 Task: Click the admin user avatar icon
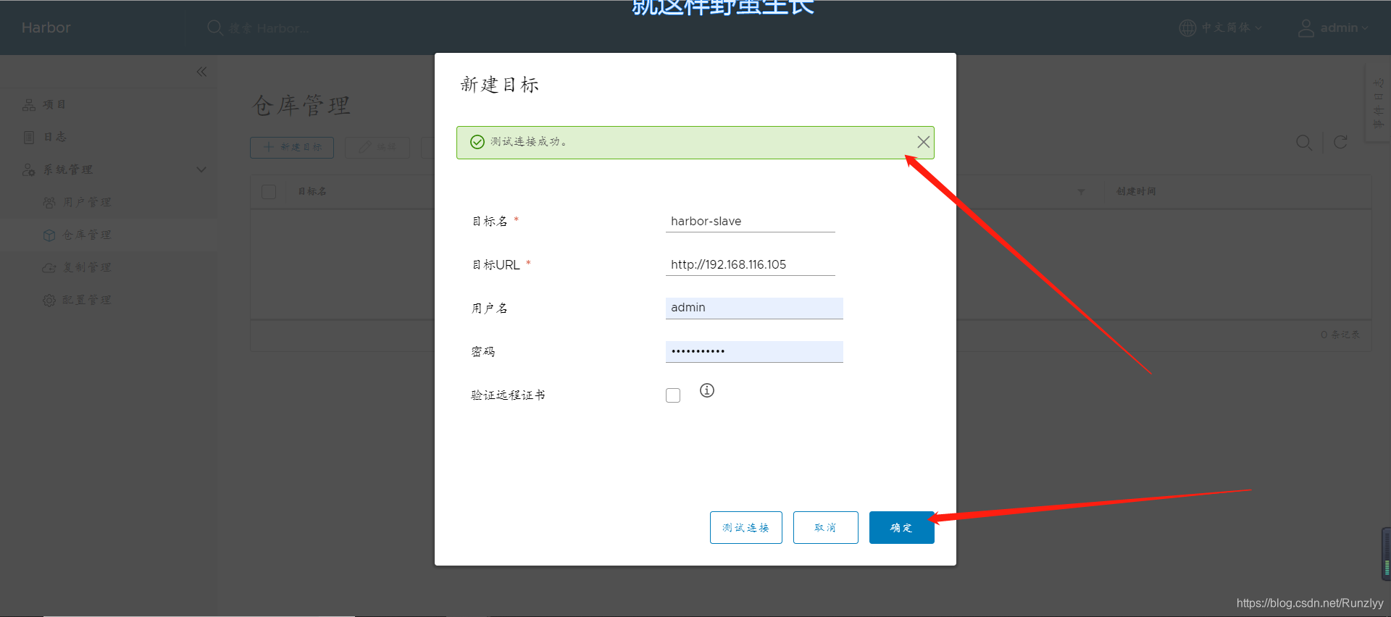coord(1306,28)
